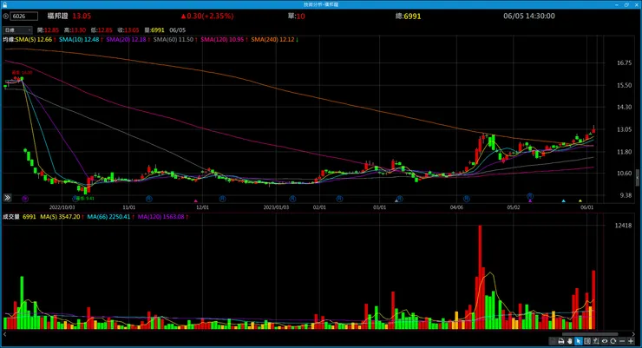Click the blue event marker near 2023/01/03
Viewport: 642px width, 348px height.
point(292,199)
